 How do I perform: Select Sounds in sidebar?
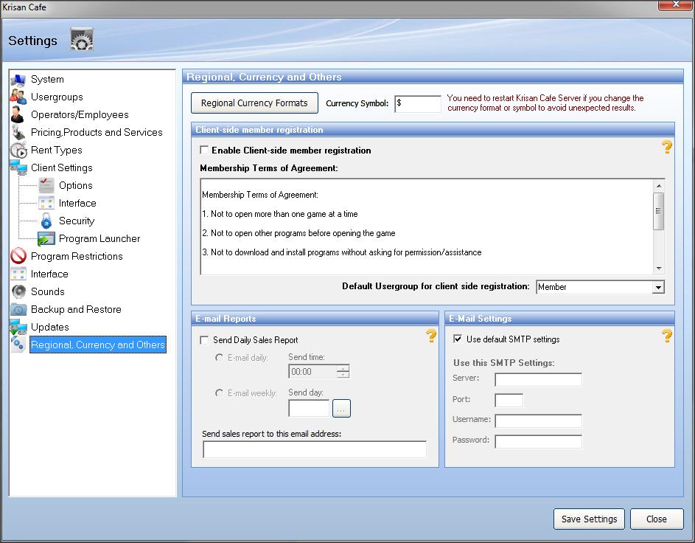coord(47,292)
